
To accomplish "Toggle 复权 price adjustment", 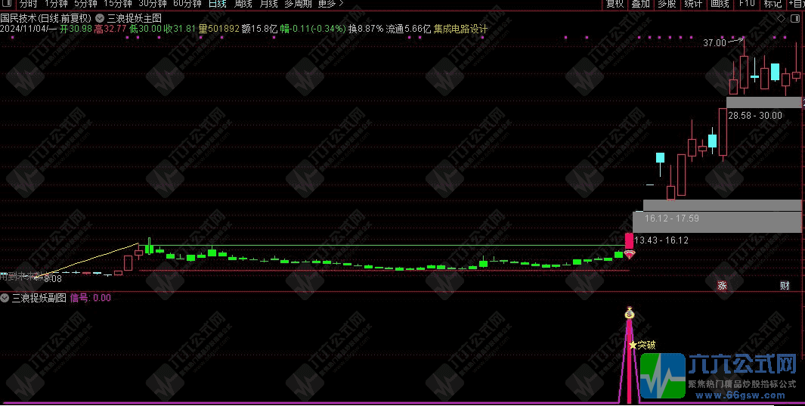I will (615, 4).
